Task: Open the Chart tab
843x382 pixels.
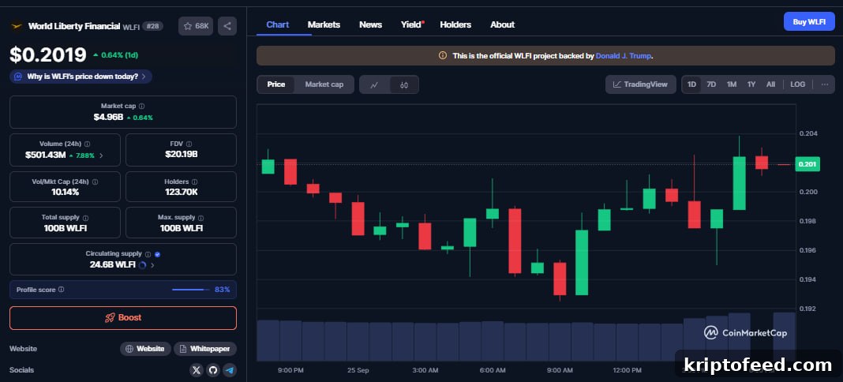Action: (x=277, y=24)
